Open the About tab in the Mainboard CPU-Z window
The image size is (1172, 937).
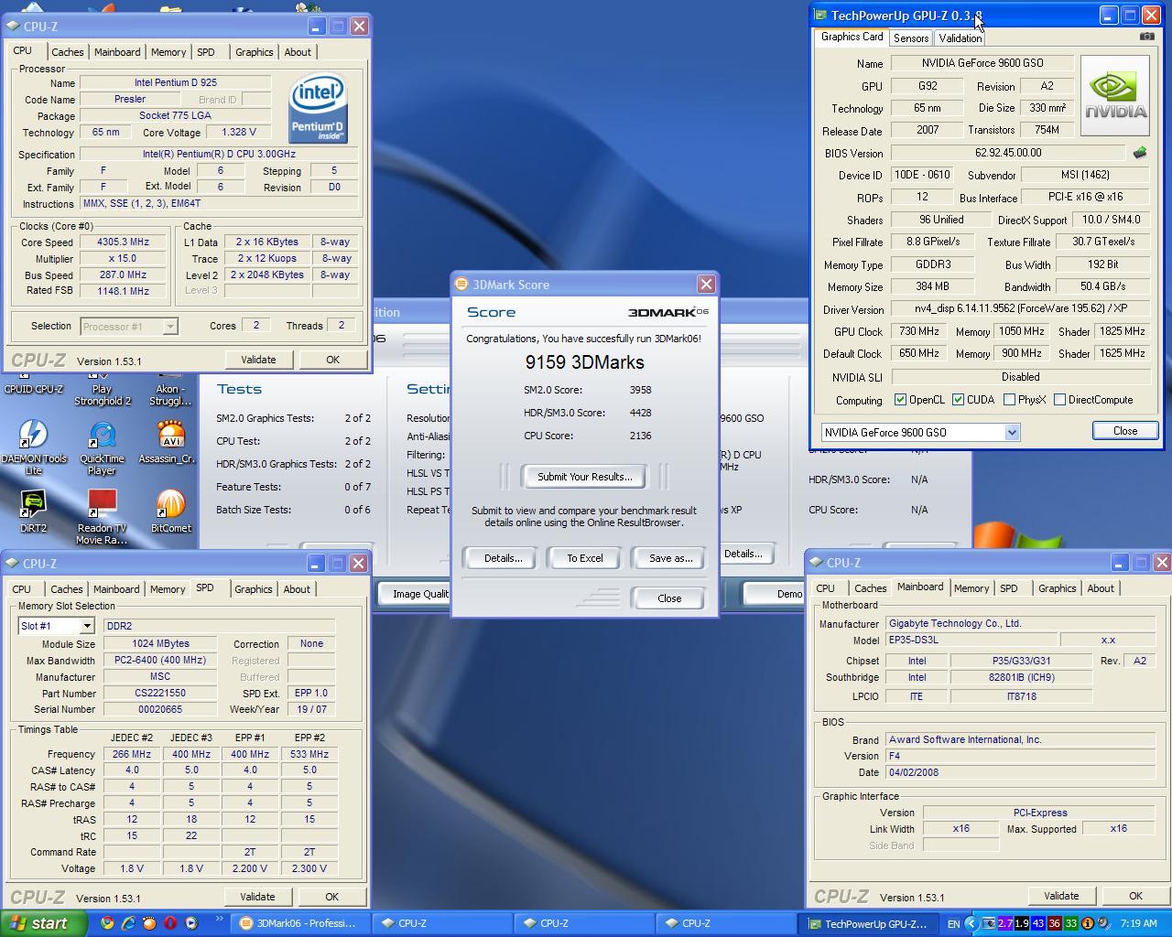[x=1101, y=588]
